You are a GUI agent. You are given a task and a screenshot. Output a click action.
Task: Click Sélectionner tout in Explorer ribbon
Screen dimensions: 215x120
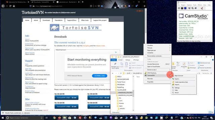point(204,63)
